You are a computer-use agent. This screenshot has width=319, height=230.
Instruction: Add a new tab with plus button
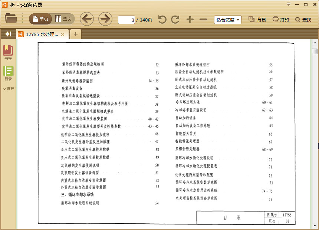75,34
